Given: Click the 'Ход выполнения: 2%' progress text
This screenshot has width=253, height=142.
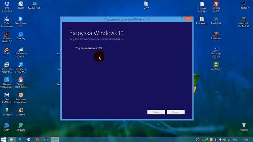Looking at the screenshot, I should pos(89,48).
